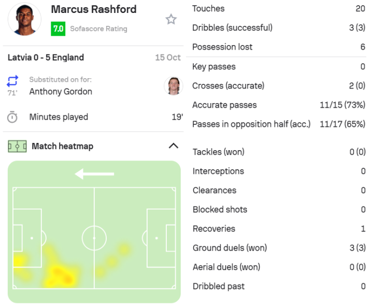This screenshot has width=373, height=307.
Task: Click the Sofascore Rating label
Action: tap(98, 29)
